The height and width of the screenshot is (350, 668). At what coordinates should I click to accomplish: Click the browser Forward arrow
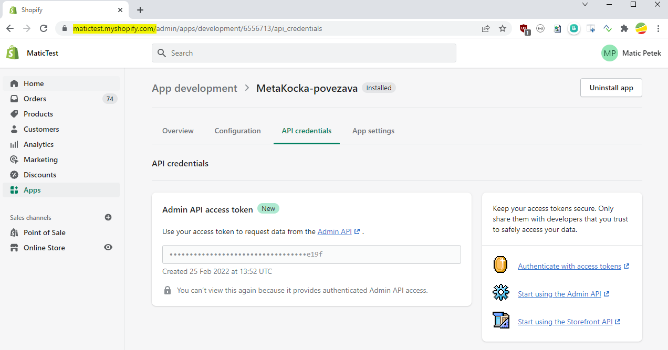[27, 28]
